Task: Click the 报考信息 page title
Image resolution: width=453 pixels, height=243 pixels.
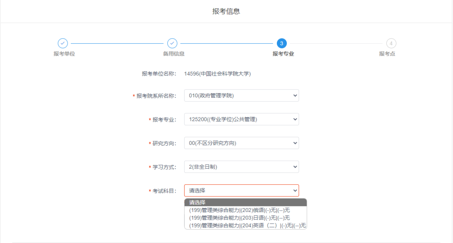Action: click(x=226, y=11)
